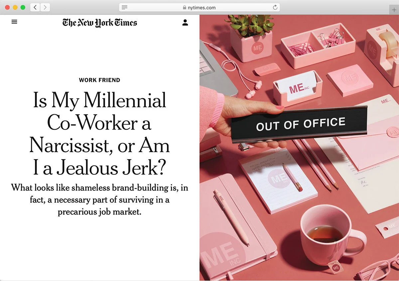This screenshot has width=399, height=281.
Task: Open the Work Friend section label
Action: 100,80
